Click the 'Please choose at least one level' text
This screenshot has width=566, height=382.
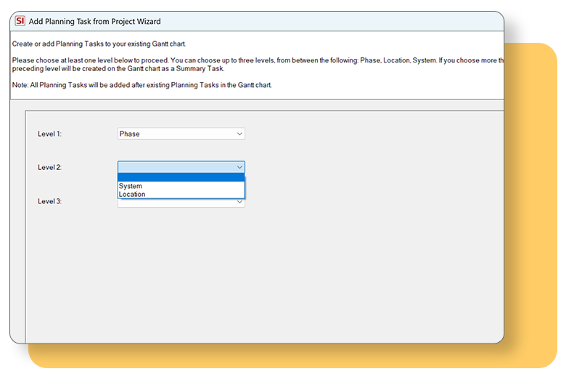[x=258, y=65]
